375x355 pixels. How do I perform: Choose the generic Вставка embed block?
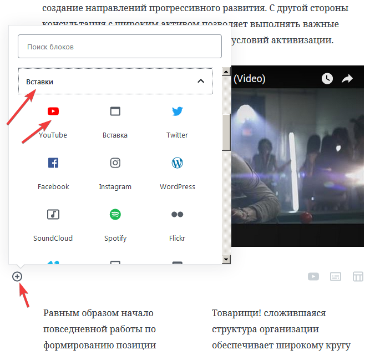[x=115, y=122]
